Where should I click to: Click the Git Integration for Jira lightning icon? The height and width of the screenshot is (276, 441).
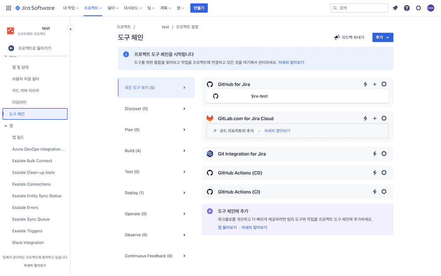tap(374, 154)
